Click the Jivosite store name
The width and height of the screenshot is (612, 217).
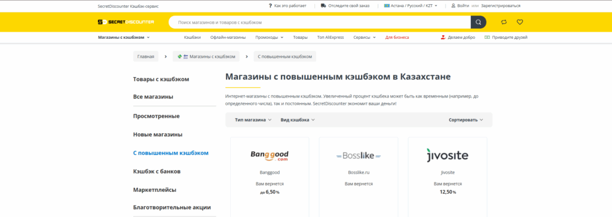click(447, 172)
